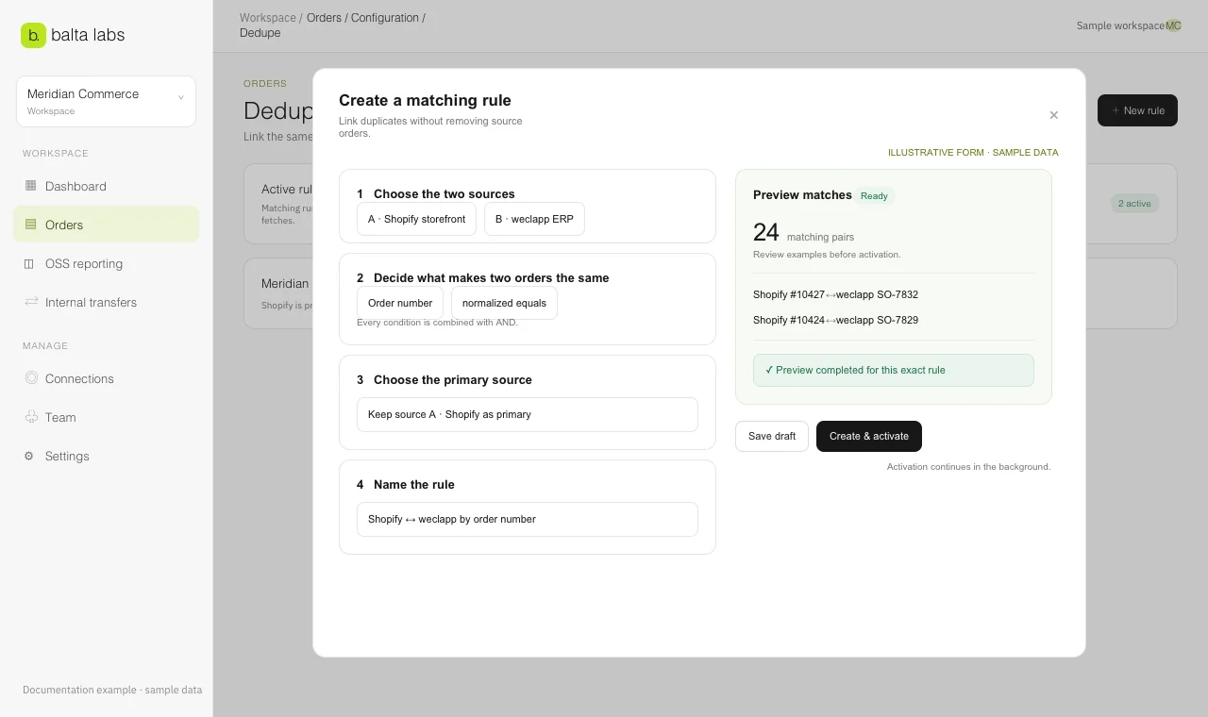This screenshot has width=1208, height=717.
Task: Click the Settings gear icon in sidebar
Action: (30, 456)
